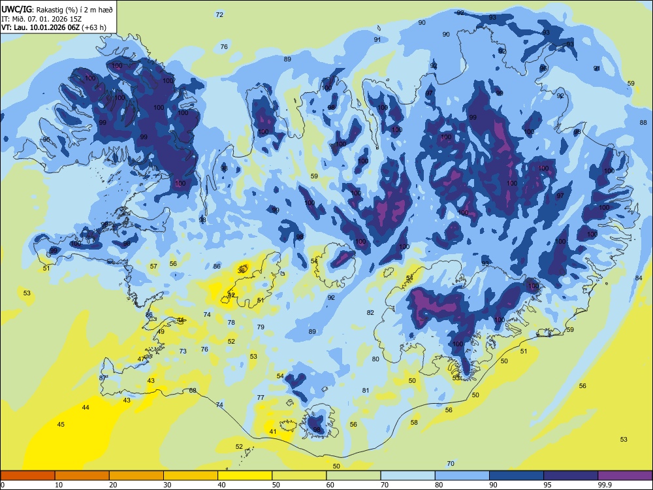Image resolution: width=653 pixels, height=490 pixels.
Task: Click the '45' humidity value over the ocean
Action: 61,424
